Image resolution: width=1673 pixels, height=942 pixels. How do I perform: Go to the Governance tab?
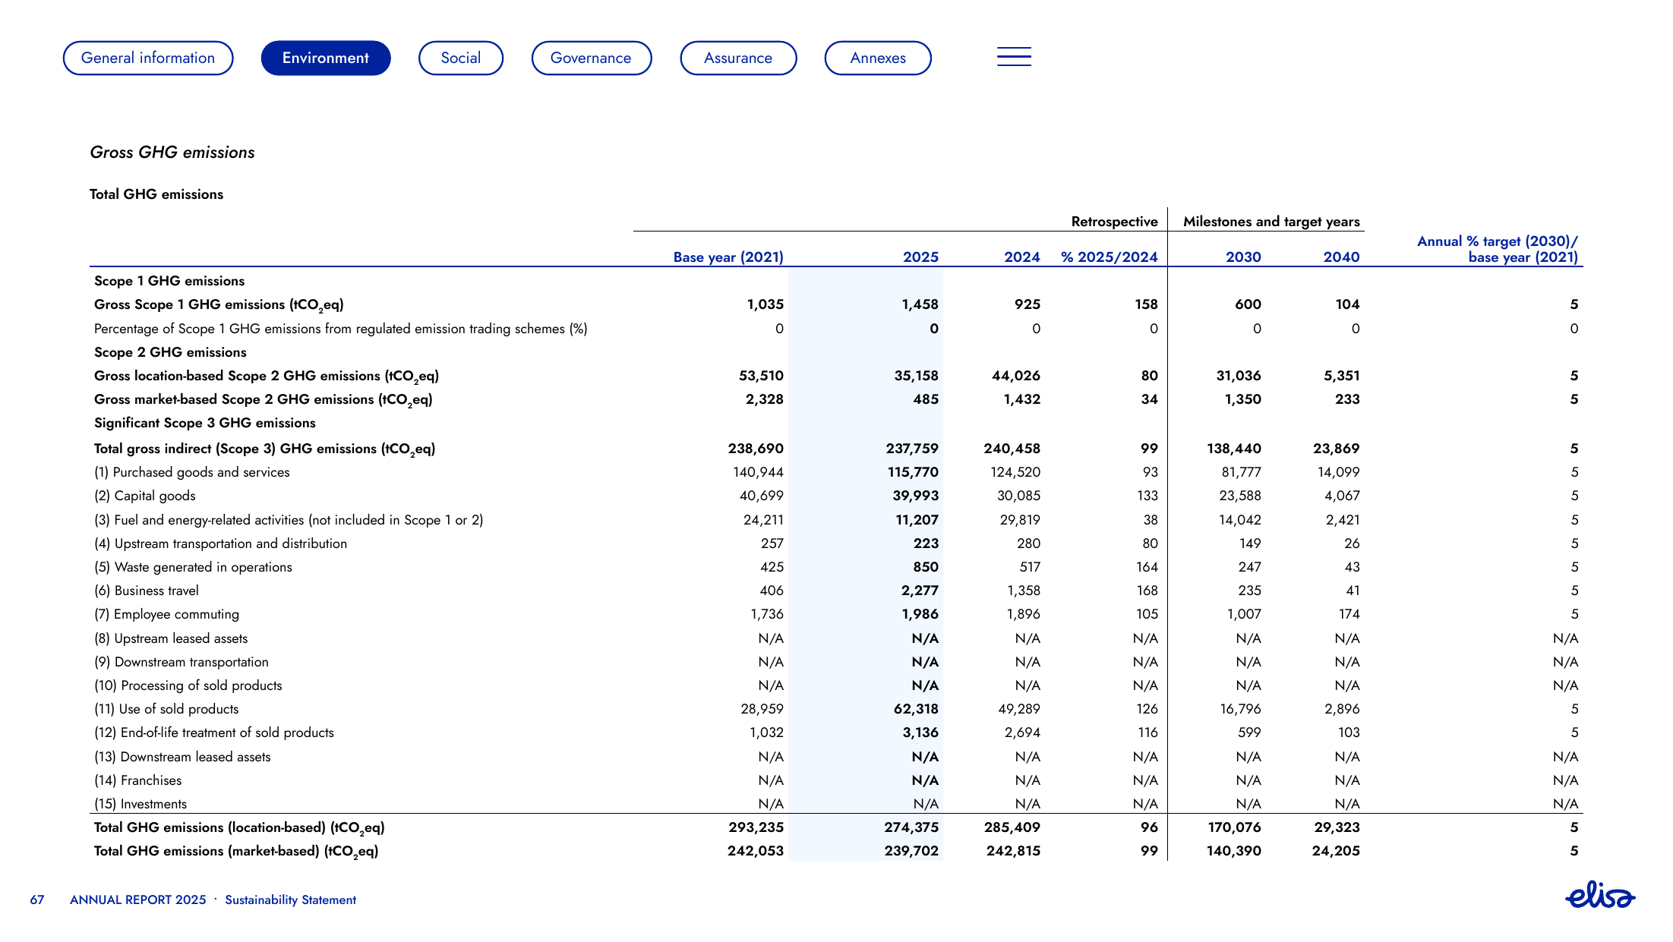point(592,58)
